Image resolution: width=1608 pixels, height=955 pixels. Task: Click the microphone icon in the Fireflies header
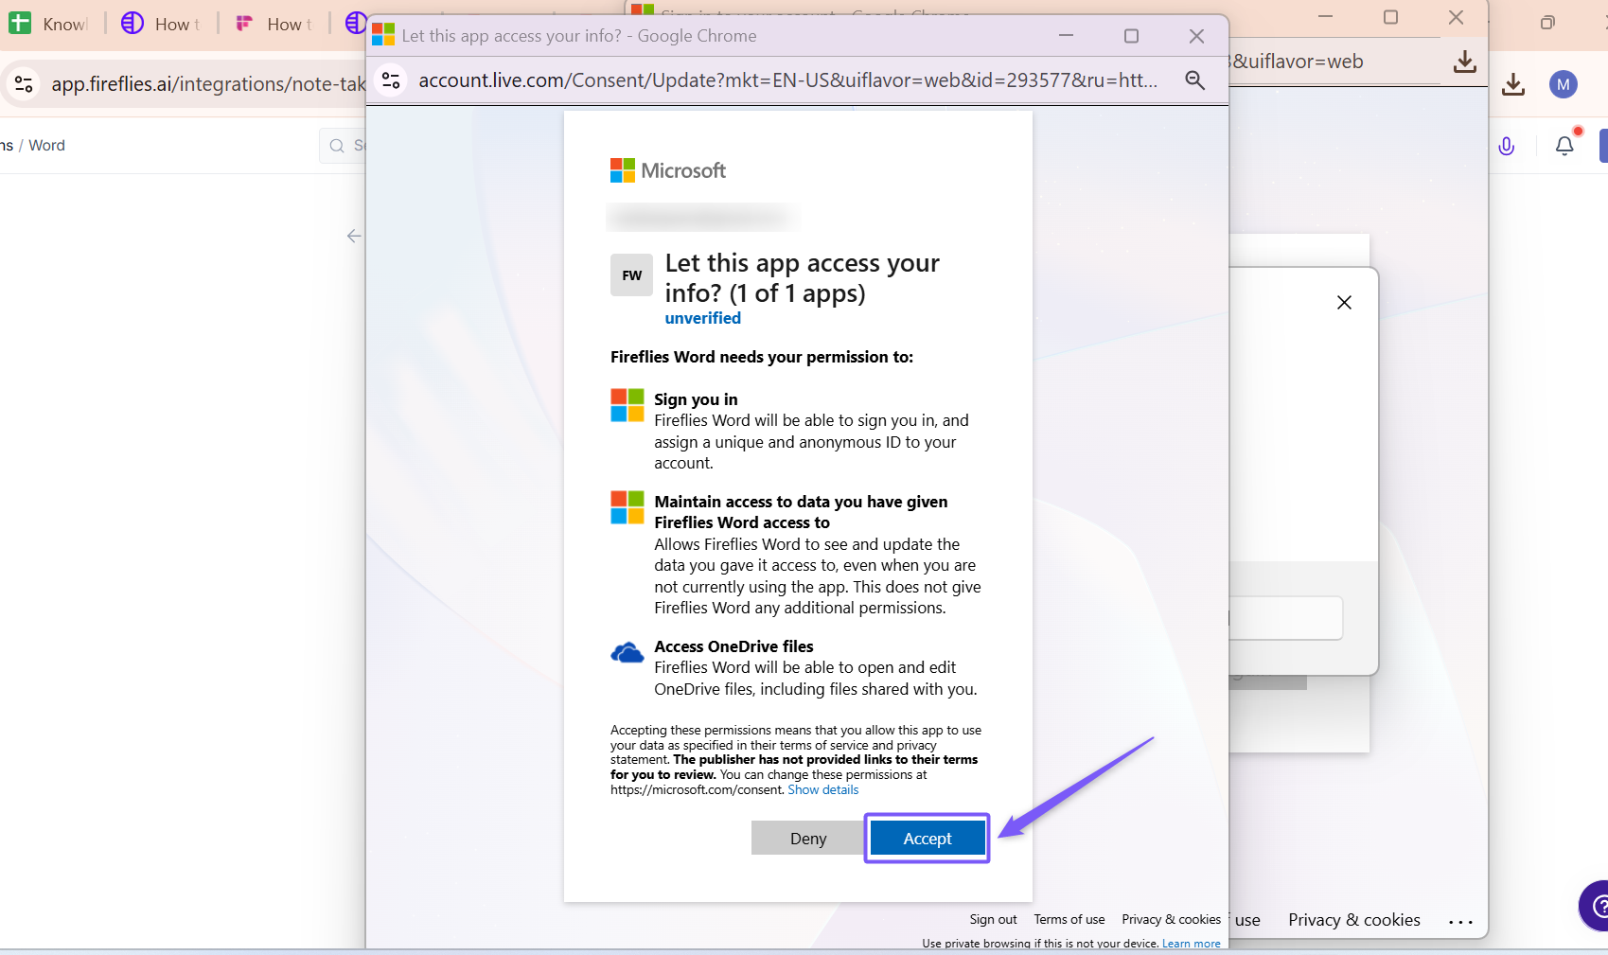click(1507, 146)
